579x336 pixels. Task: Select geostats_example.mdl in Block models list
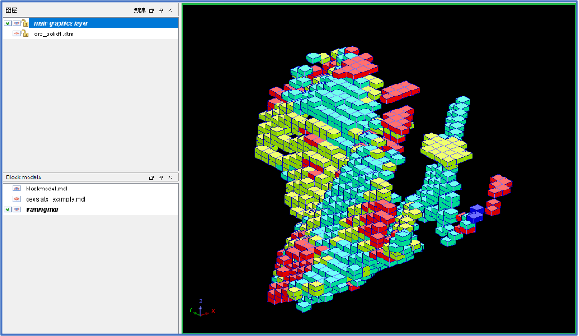[x=55, y=199]
